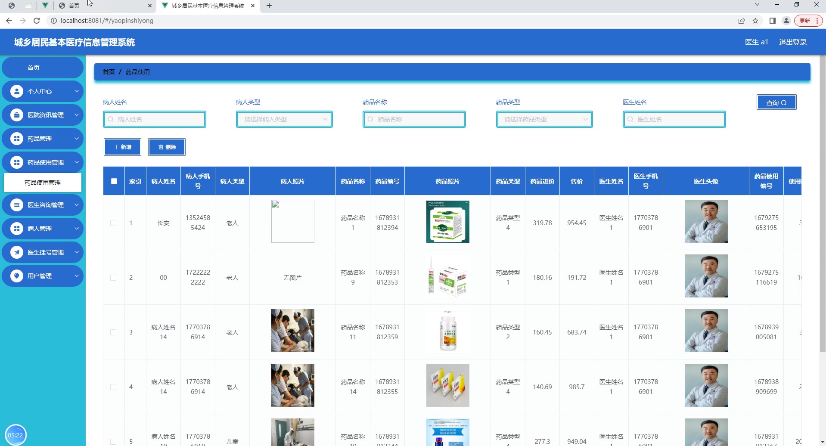
Task: Open the 请选择药品类型 dropdown
Action: 544,119
